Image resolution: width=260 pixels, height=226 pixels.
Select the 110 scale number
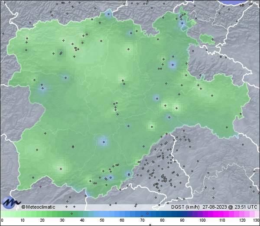tap(222, 220)
